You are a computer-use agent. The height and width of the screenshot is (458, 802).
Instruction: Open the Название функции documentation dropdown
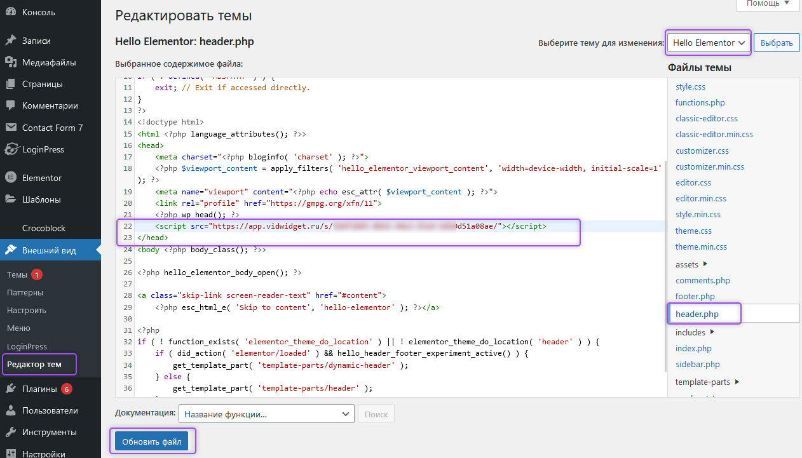pyautogui.click(x=266, y=414)
